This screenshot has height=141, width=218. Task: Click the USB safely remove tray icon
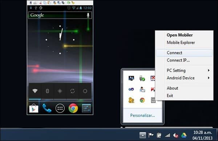tap(142, 78)
